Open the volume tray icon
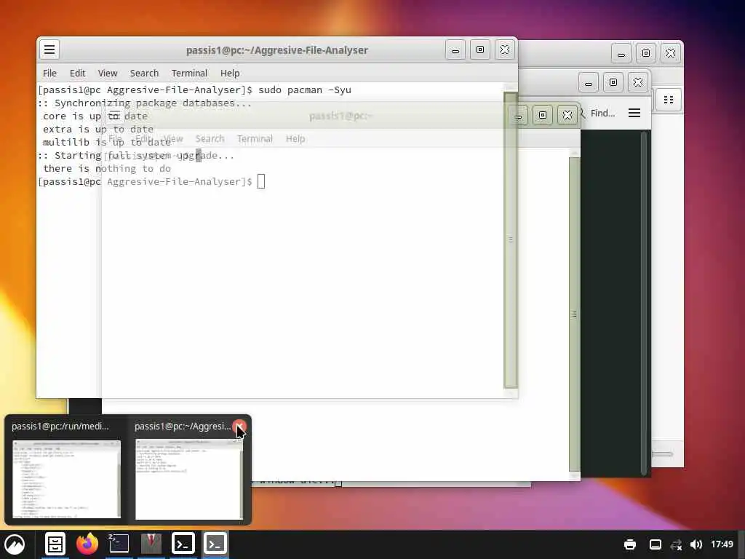 click(696, 544)
